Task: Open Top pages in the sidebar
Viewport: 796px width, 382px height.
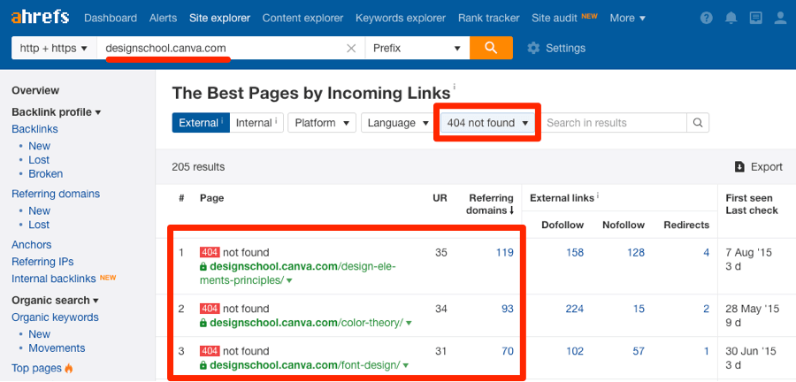Action: (x=36, y=369)
